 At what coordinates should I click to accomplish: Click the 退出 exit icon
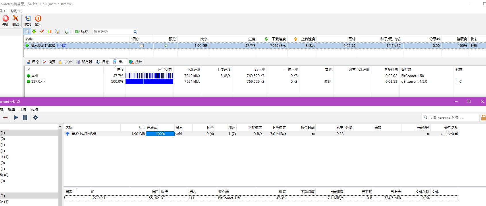38,21
